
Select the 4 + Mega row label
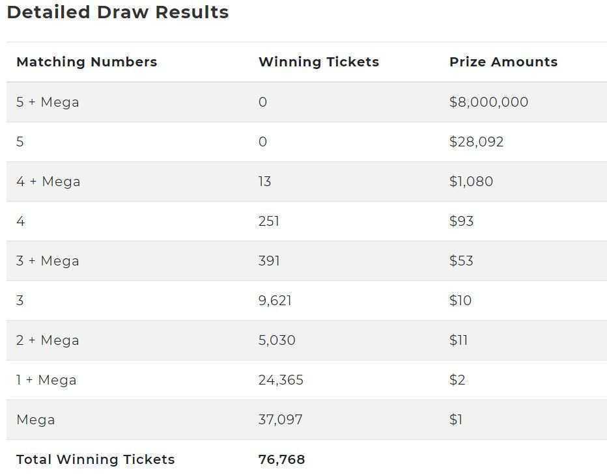[x=48, y=182]
